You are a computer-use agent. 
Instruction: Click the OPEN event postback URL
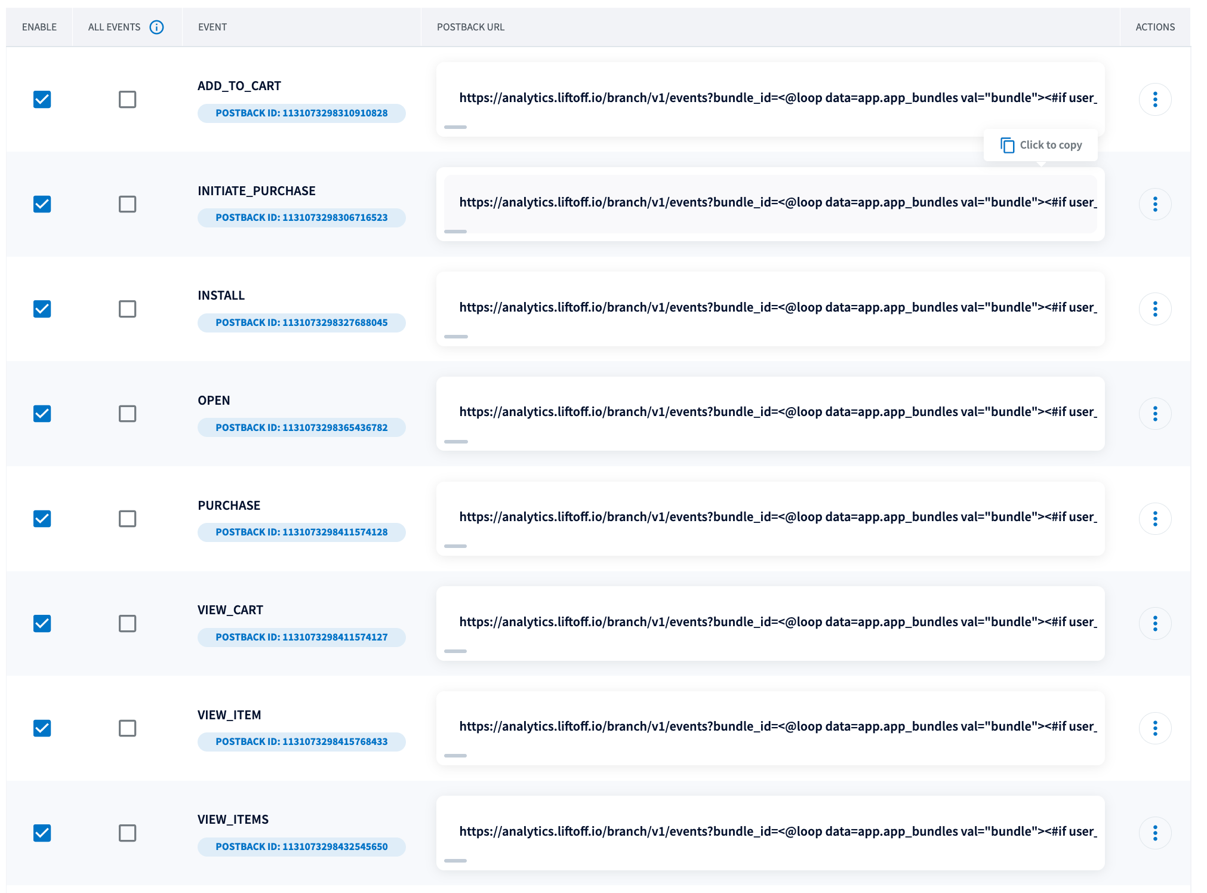click(x=770, y=412)
